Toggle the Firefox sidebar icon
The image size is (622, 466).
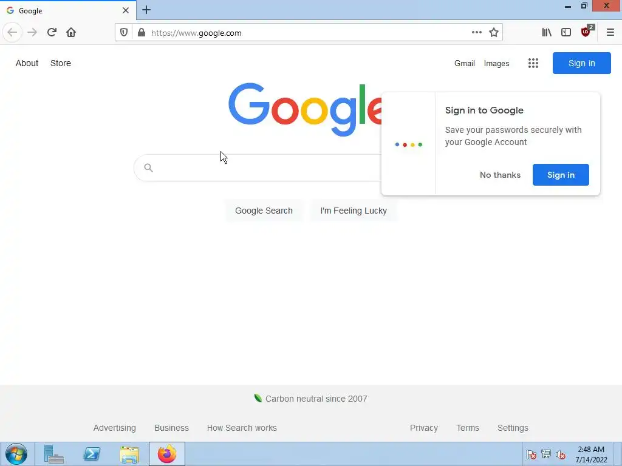[x=566, y=33]
